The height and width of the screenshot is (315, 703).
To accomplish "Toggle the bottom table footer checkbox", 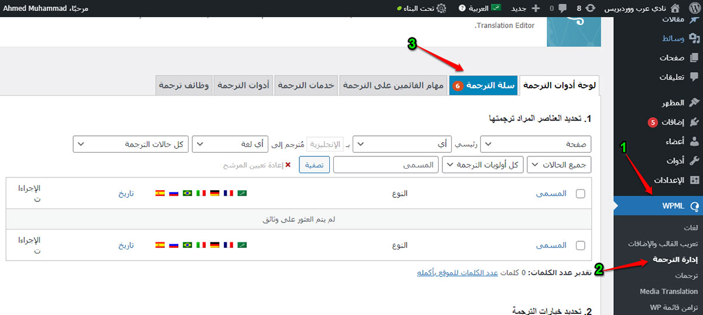I will point(581,245).
